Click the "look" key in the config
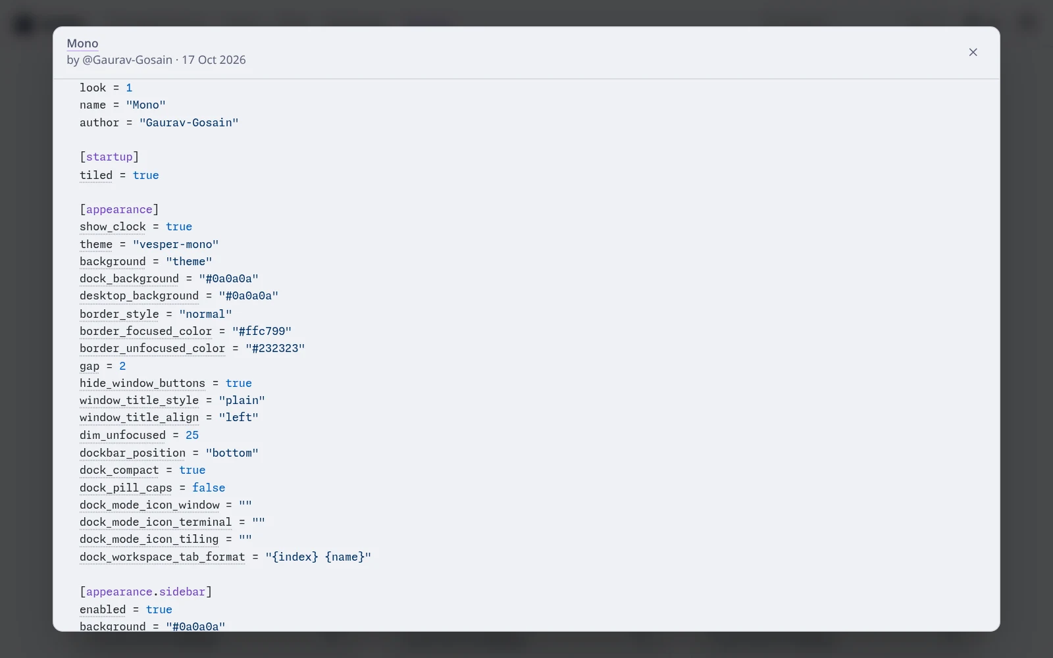 click(93, 88)
